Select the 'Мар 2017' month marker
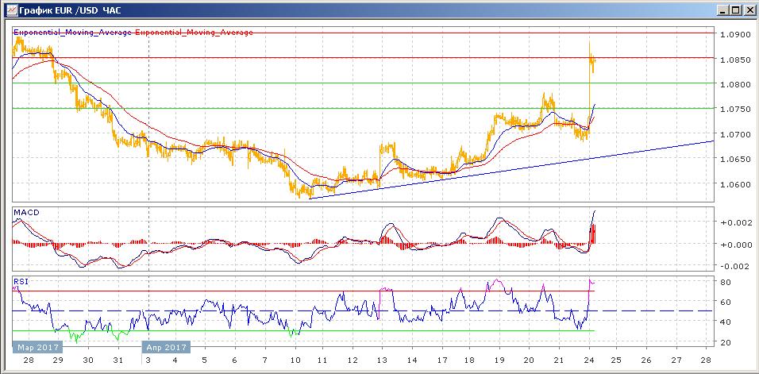This screenshot has width=759, height=374. [x=38, y=347]
